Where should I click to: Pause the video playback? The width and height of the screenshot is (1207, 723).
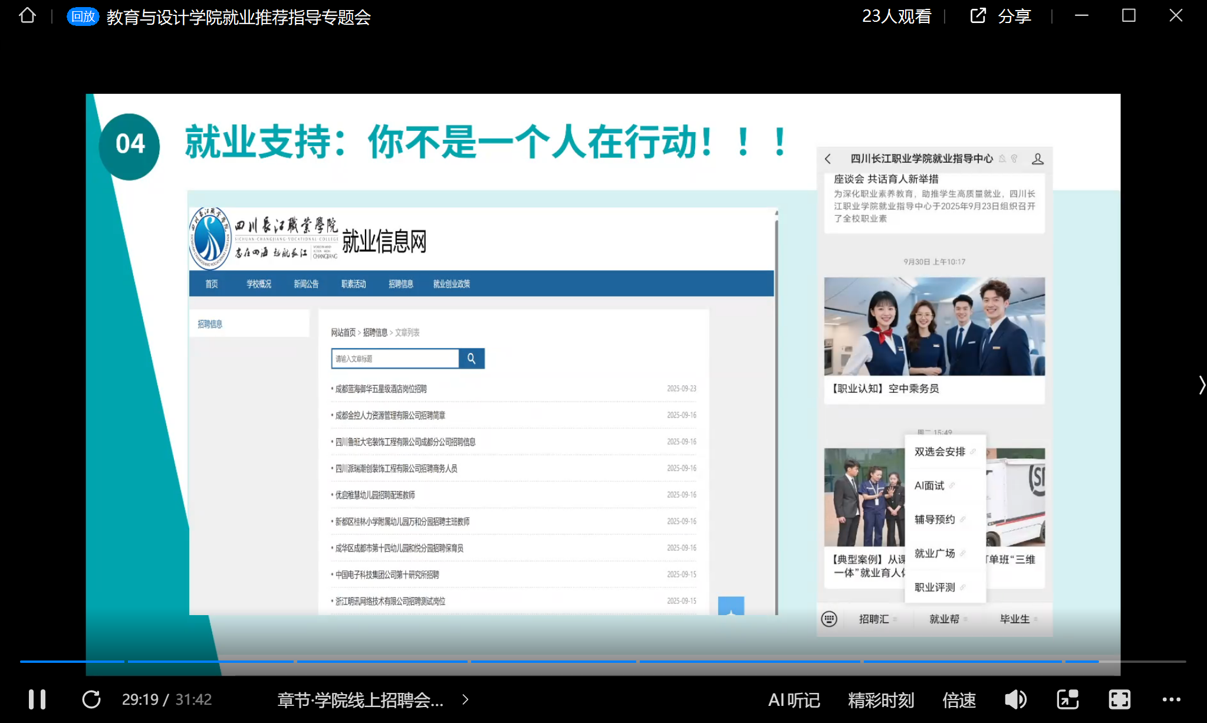pos(37,699)
